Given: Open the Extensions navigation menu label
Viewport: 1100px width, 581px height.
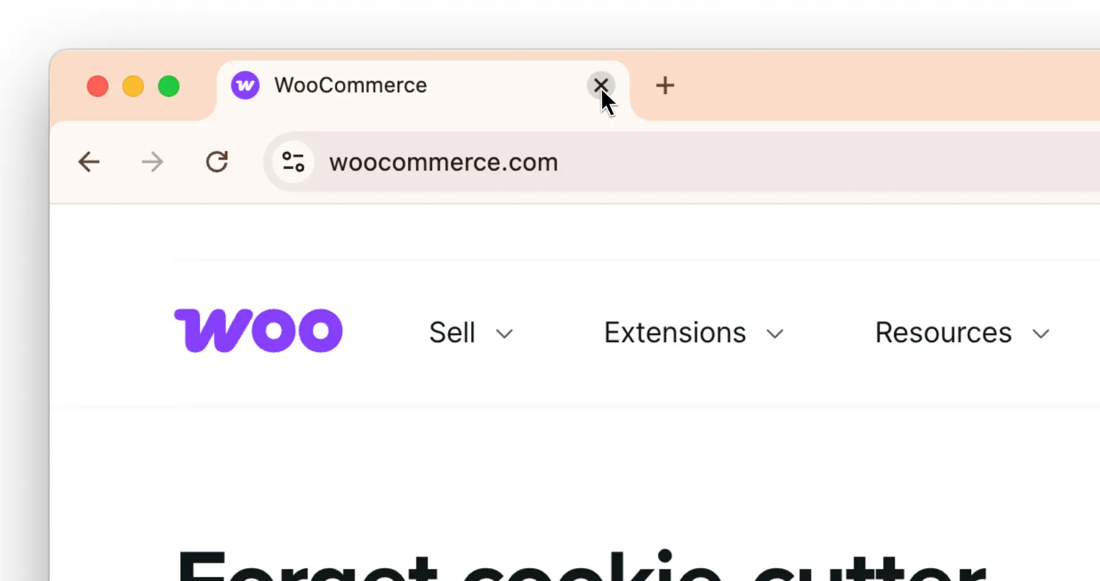Looking at the screenshot, I should click(x=675, y=332).
